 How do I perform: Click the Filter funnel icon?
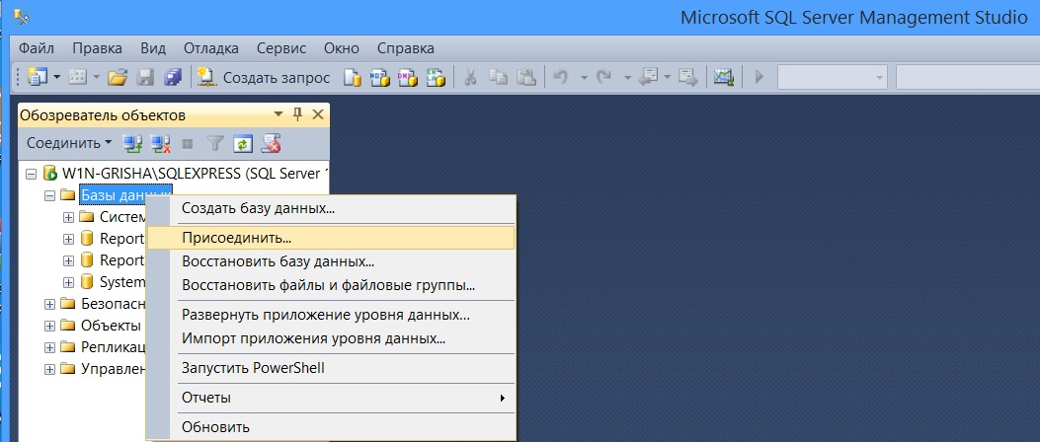click(x=215, y=142)
